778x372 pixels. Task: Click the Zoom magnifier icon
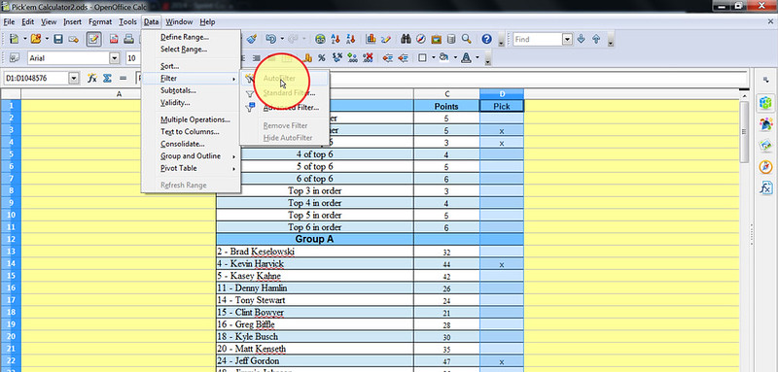pos(466,39)
